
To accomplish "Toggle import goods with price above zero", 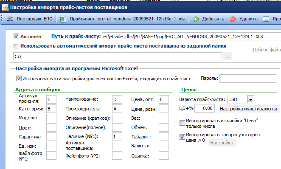I will 182,137.
